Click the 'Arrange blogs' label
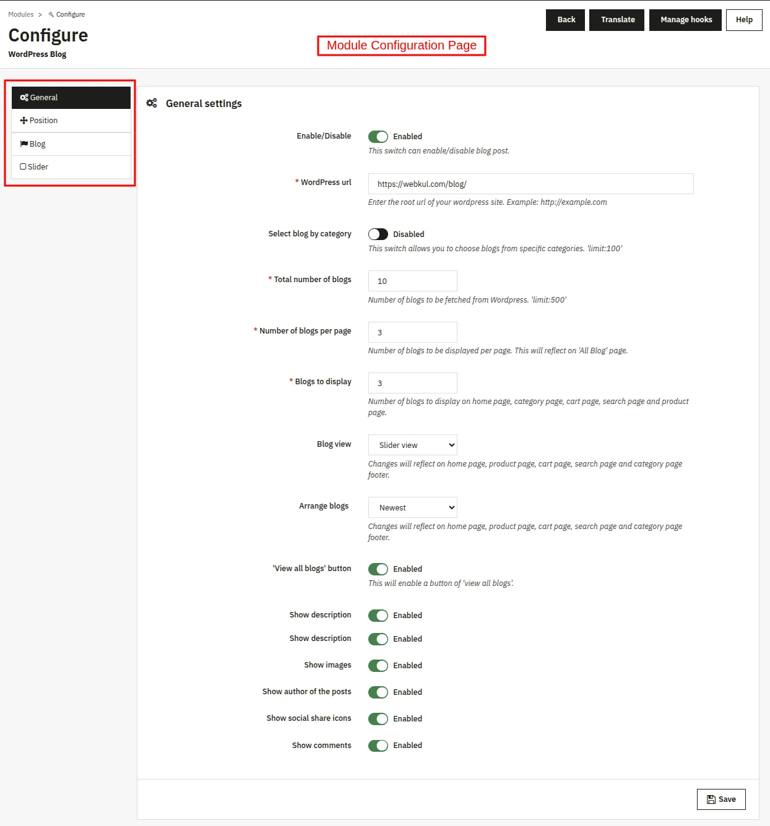The image size is (770, 826). (324, 506)
